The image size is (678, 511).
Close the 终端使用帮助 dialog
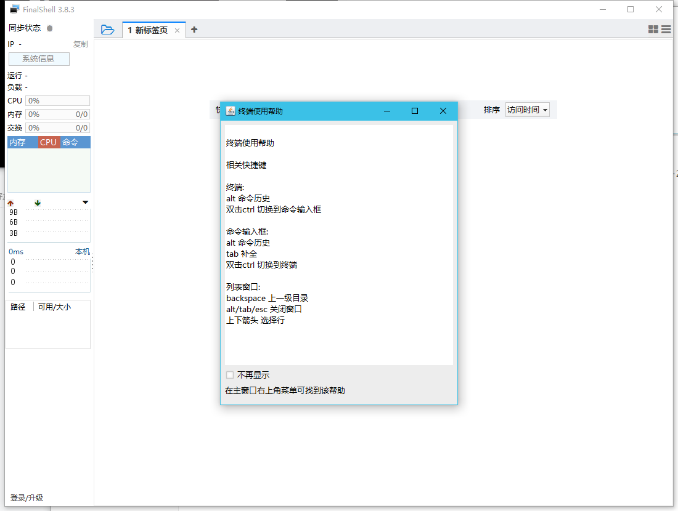pos(443,111)
